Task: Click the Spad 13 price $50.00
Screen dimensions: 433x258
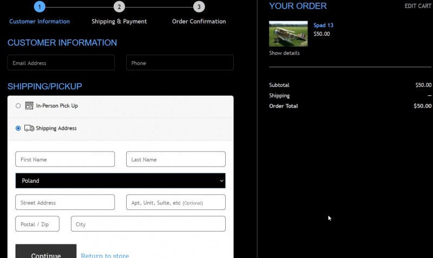Action: point(322,34)
